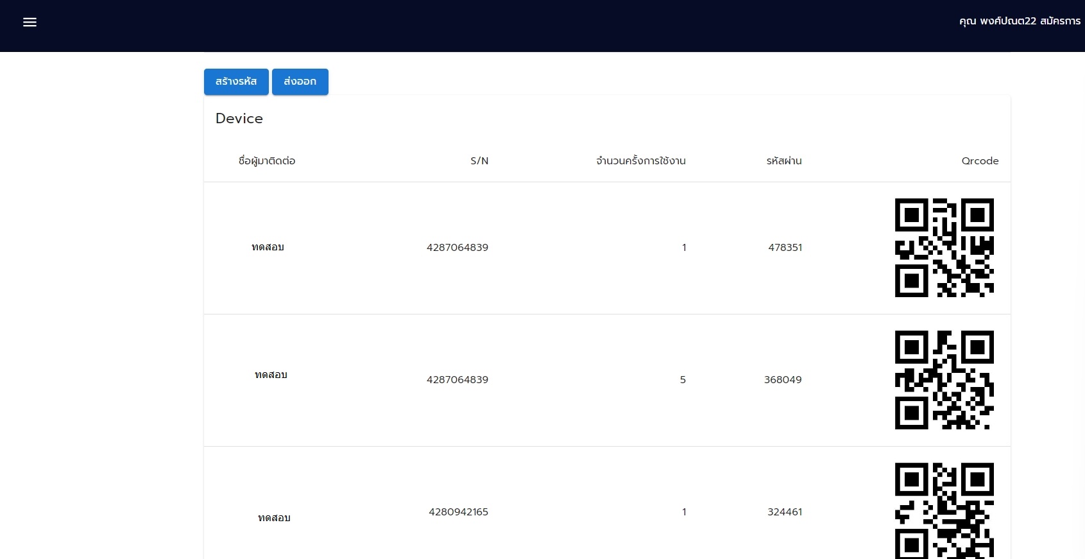The width and height of the screenshot is (1085, 559).
Task: Click the S/N column header
Action: click(x=479, y=161)
